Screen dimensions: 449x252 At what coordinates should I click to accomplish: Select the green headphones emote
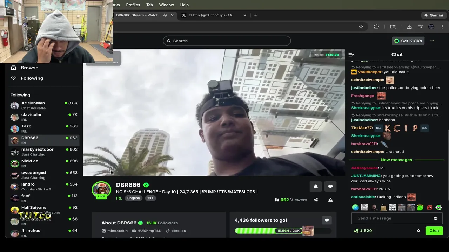point(438,208)
